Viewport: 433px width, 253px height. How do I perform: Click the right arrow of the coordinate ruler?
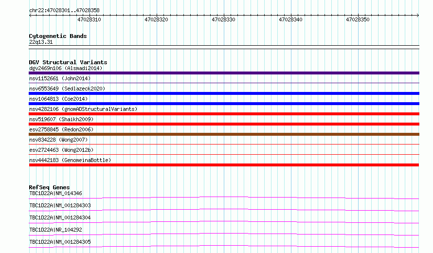pos(418,15)
